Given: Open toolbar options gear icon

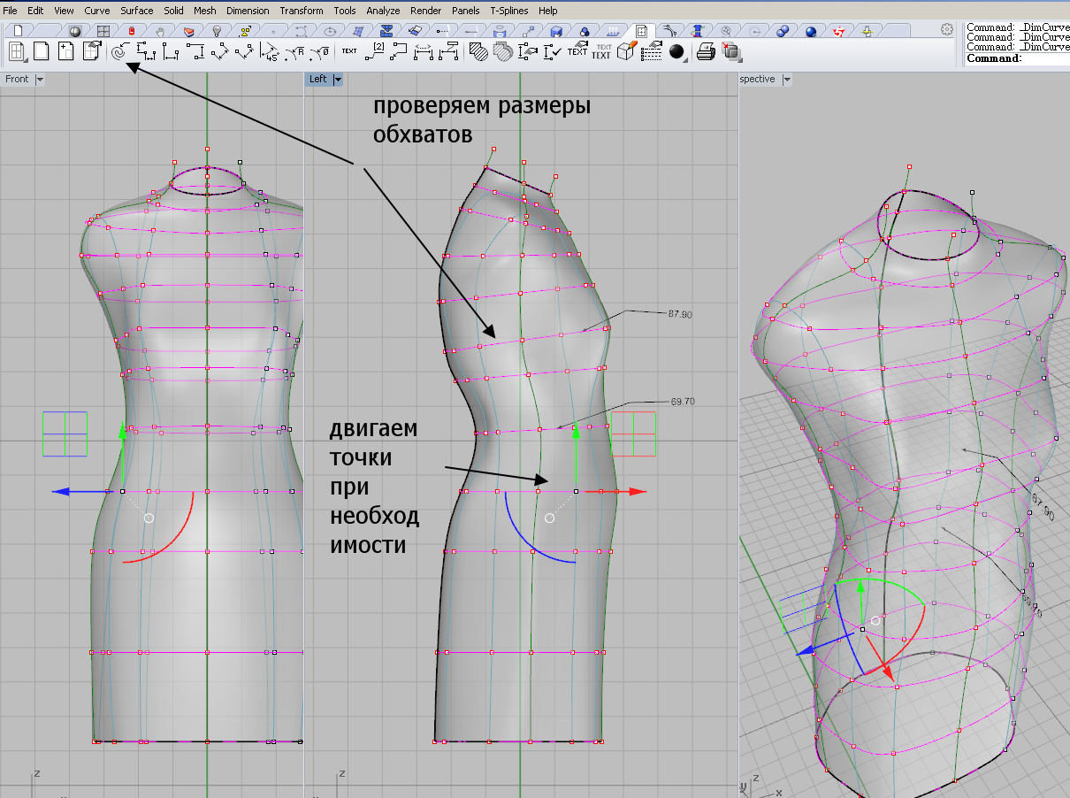Looking at the screenshot, I should click(x=947, y=30).
